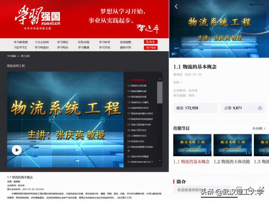Tap the mobile video cover at top
Screen dimensions: 269x201
click(x=219, y=29)
